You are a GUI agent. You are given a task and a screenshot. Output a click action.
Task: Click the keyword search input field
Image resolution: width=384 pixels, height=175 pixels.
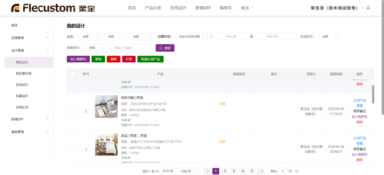133,48
